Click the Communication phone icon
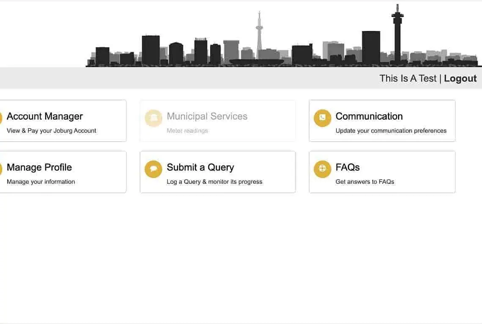The image size is (482, 324). click(x=322, y=118)
